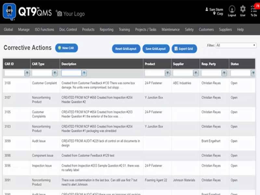Open the Doc. Control menu
This screenshot has height=195, width=260.
coord(68,30)
